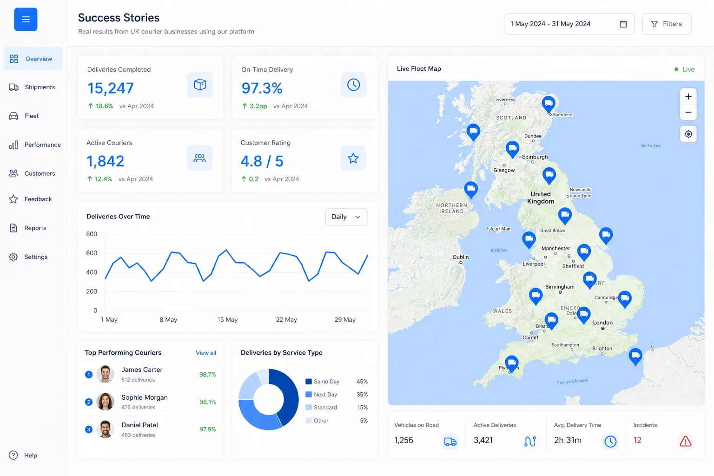Click the Live status indicator
The width and height of the screenshot is (714, 476).
[684, 69]
